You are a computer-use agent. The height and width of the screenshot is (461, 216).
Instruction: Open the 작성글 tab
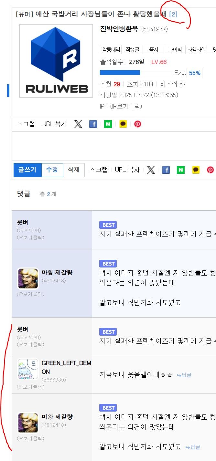(132, 50)
